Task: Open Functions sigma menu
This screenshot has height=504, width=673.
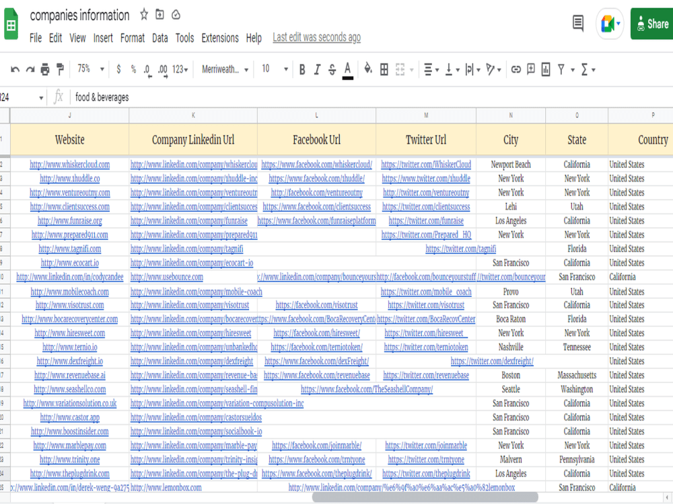Action: click(588, 69)
